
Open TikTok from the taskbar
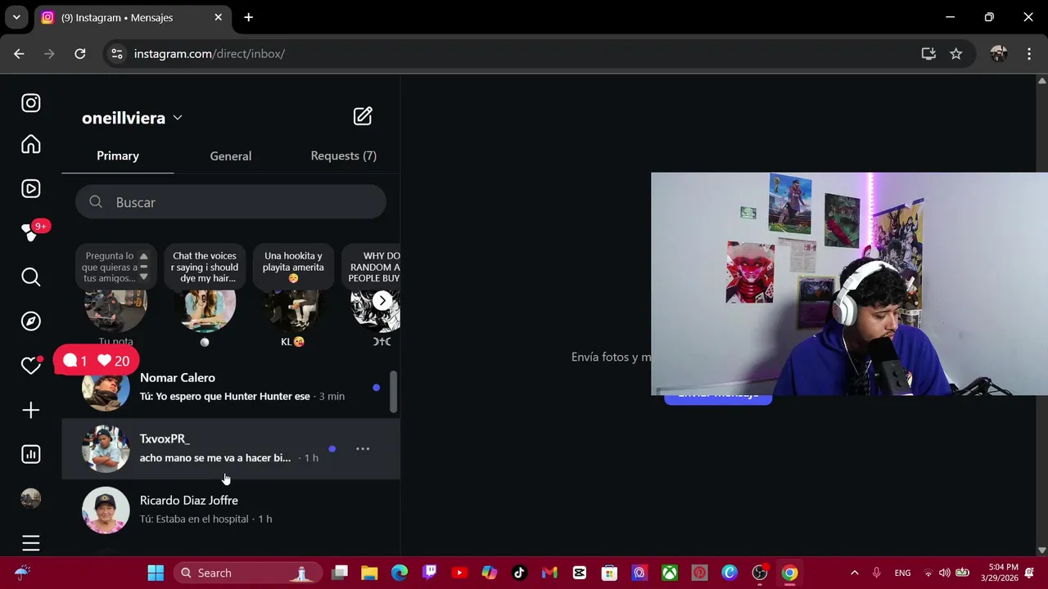point(519,573)
